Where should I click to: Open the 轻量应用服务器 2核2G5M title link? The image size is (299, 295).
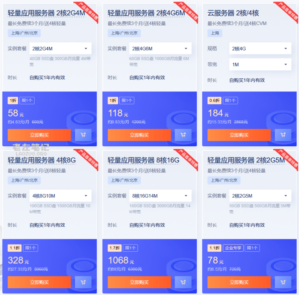pos(246,160)
